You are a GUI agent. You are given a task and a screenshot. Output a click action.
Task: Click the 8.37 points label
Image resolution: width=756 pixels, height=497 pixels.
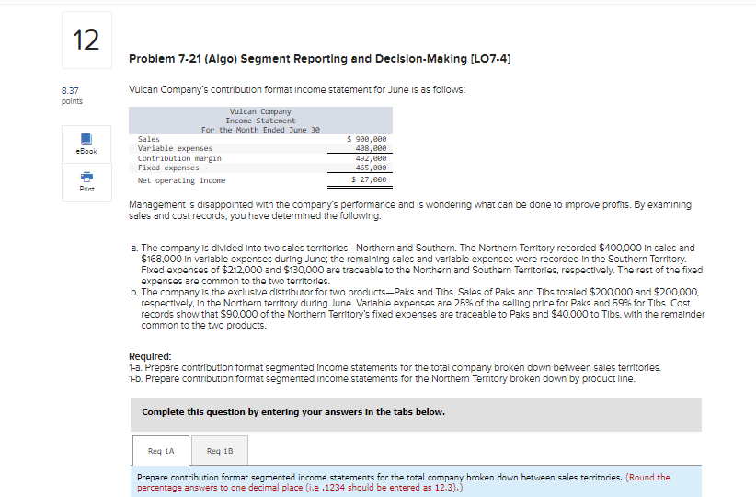(72, 96)
